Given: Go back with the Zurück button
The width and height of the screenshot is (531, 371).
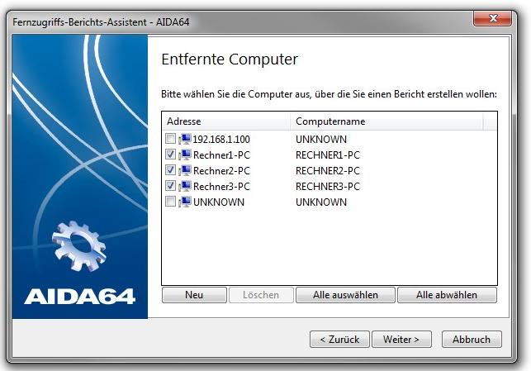Looking at the screenshot, I should pos(339,339).
